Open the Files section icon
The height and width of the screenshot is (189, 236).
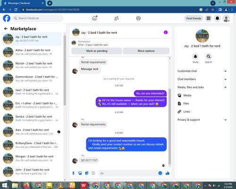(x=179, y=103)
